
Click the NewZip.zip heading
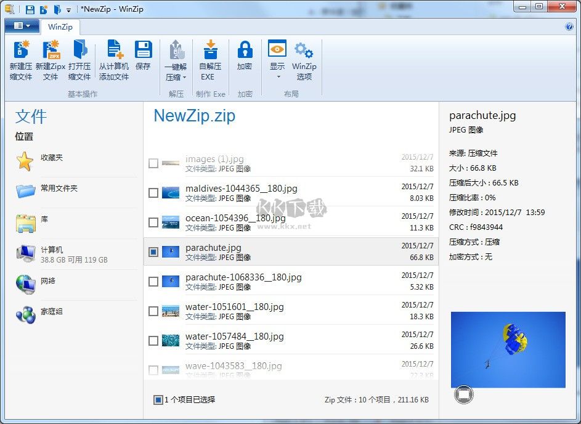(195, 116)
